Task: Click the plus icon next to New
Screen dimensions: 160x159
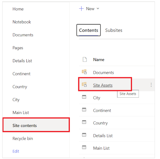Action: point(81,9)
